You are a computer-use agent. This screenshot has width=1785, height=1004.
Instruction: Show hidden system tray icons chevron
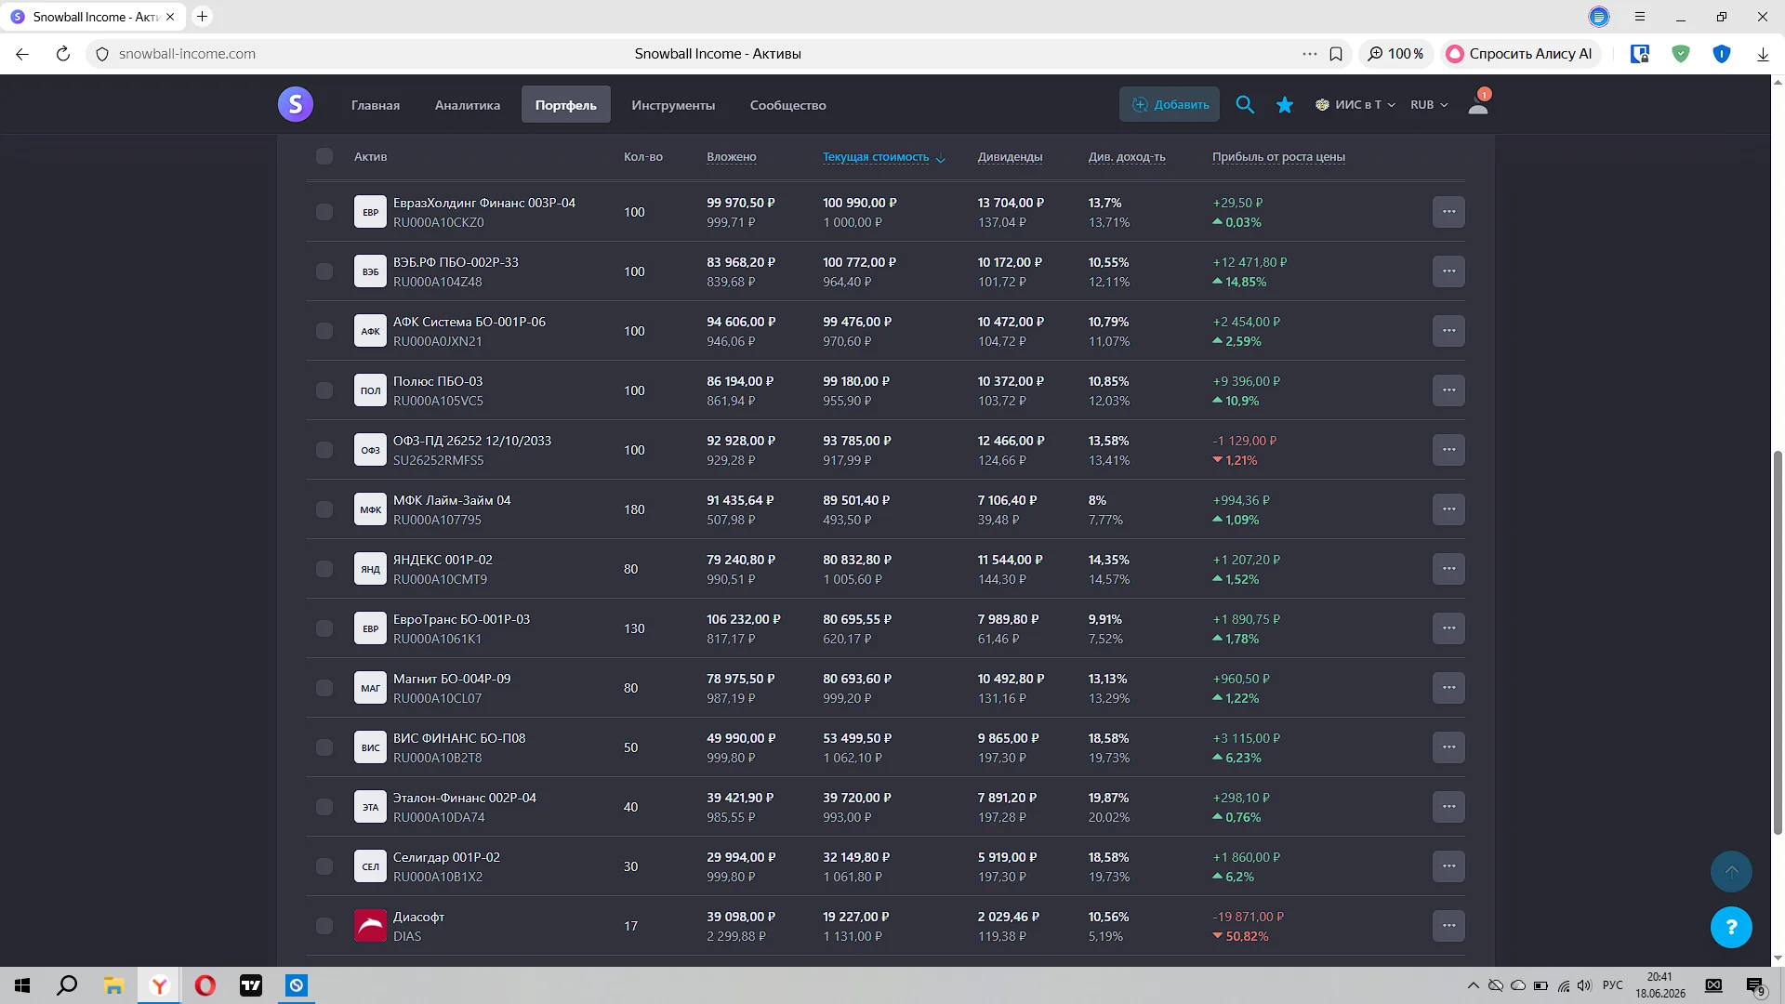coord(1473,985)
